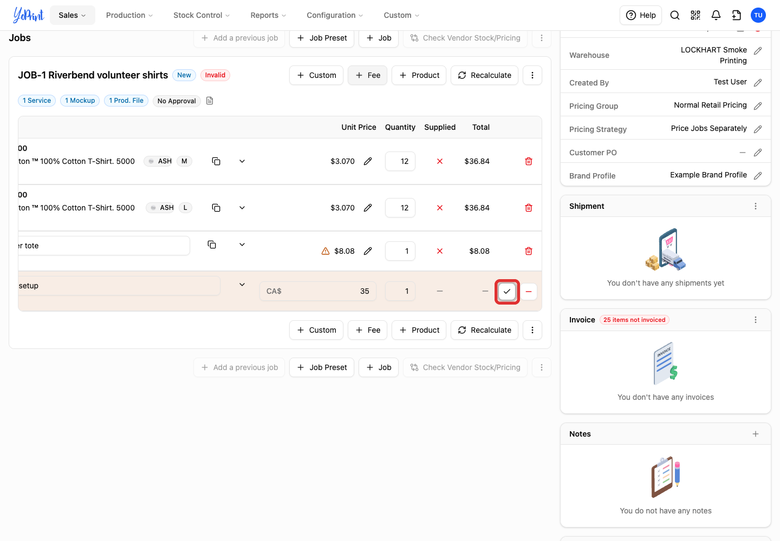Open the Invoice panel options menu
The image size is (780, 541).
(x=756, y=320)
